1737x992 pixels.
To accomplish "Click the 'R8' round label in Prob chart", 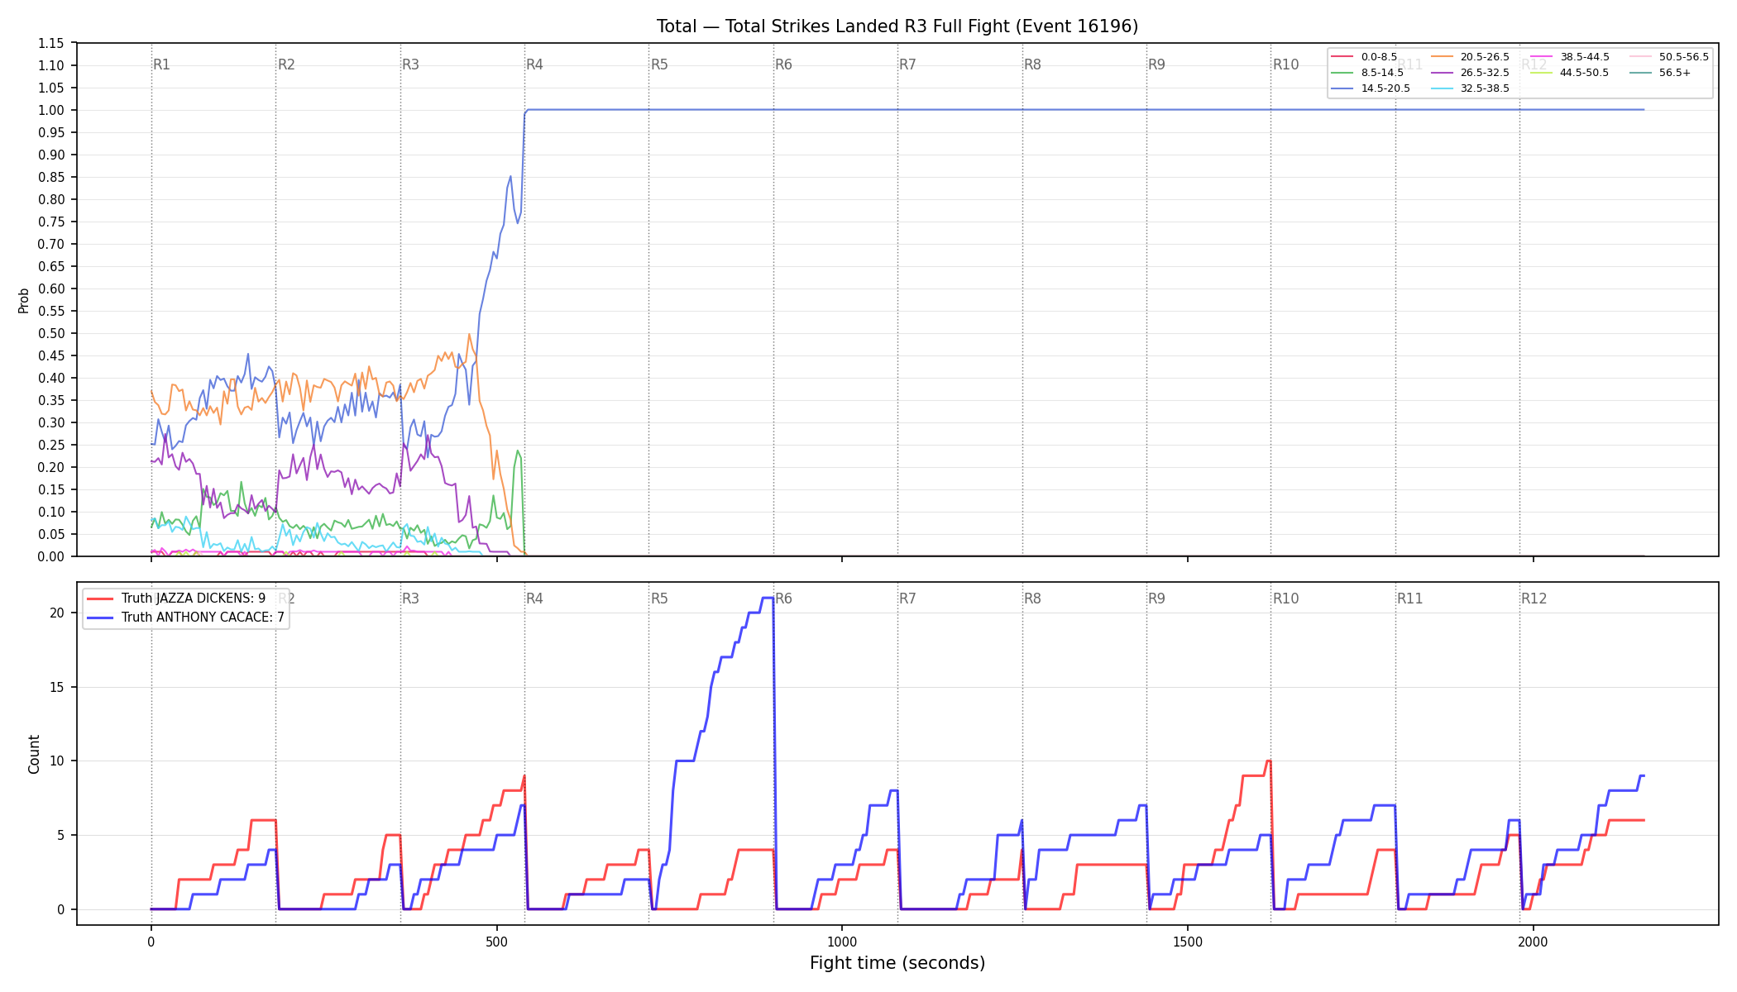I will tap(1032, 64).
